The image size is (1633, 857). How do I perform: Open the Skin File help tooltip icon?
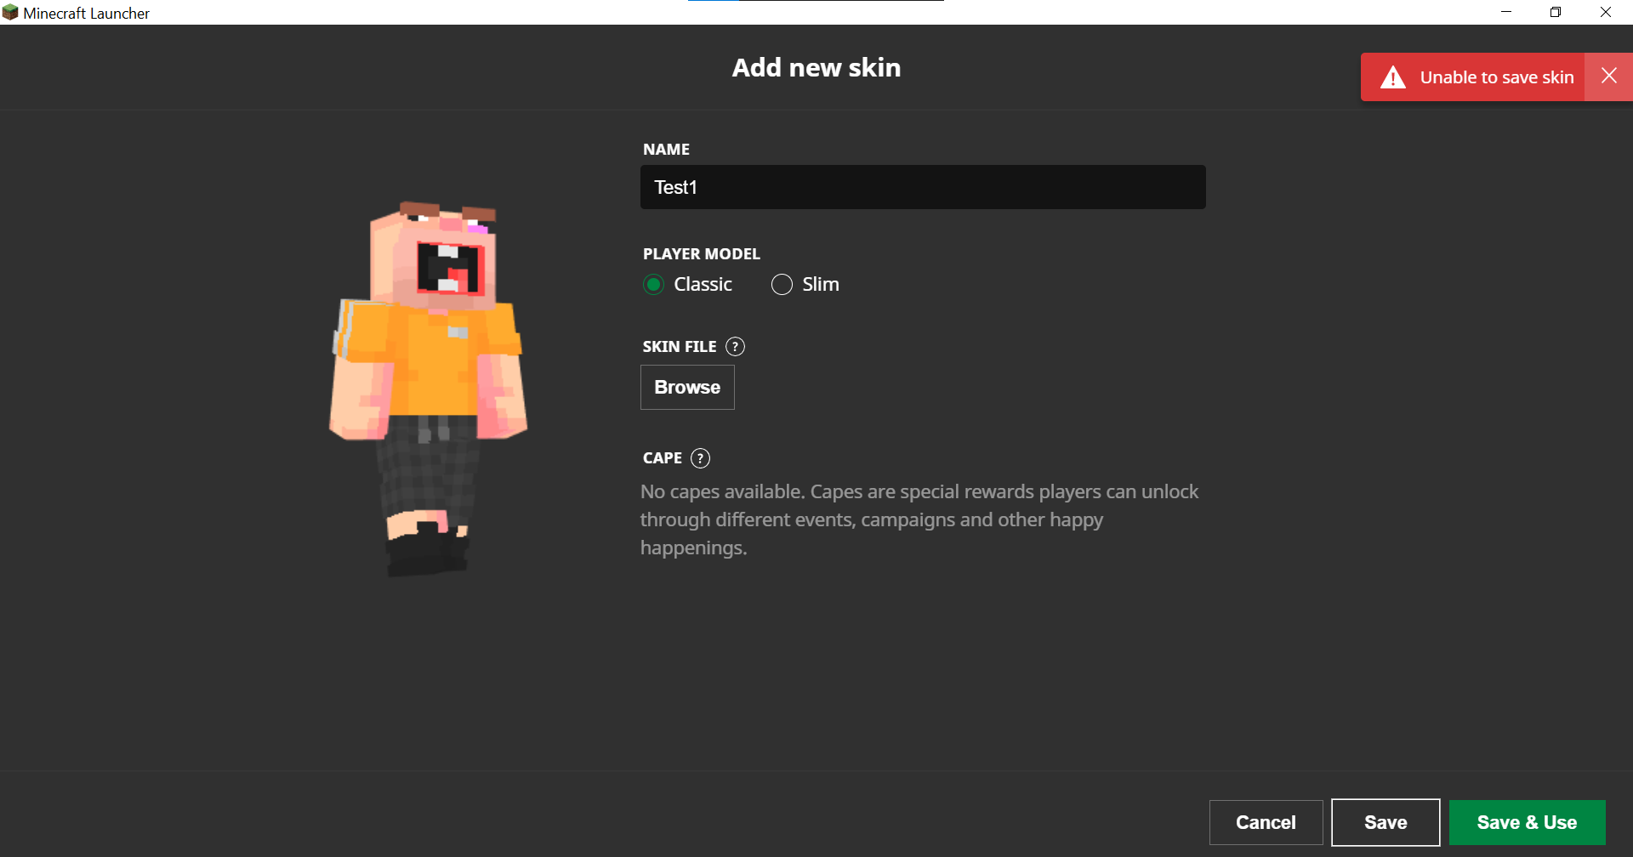[x=735, y=347]
